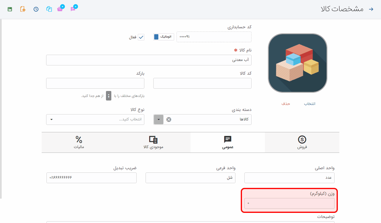Click انتخاب to choose an image
This screenshot has width=381, height=223.
[310, 104]
